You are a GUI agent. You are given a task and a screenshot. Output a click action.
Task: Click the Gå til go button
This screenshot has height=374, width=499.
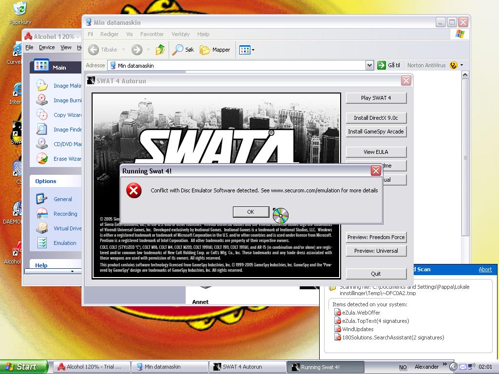coord(388,65)
